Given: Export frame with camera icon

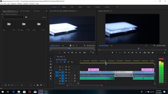Looking at the screenshot, I should coord(153,52).
